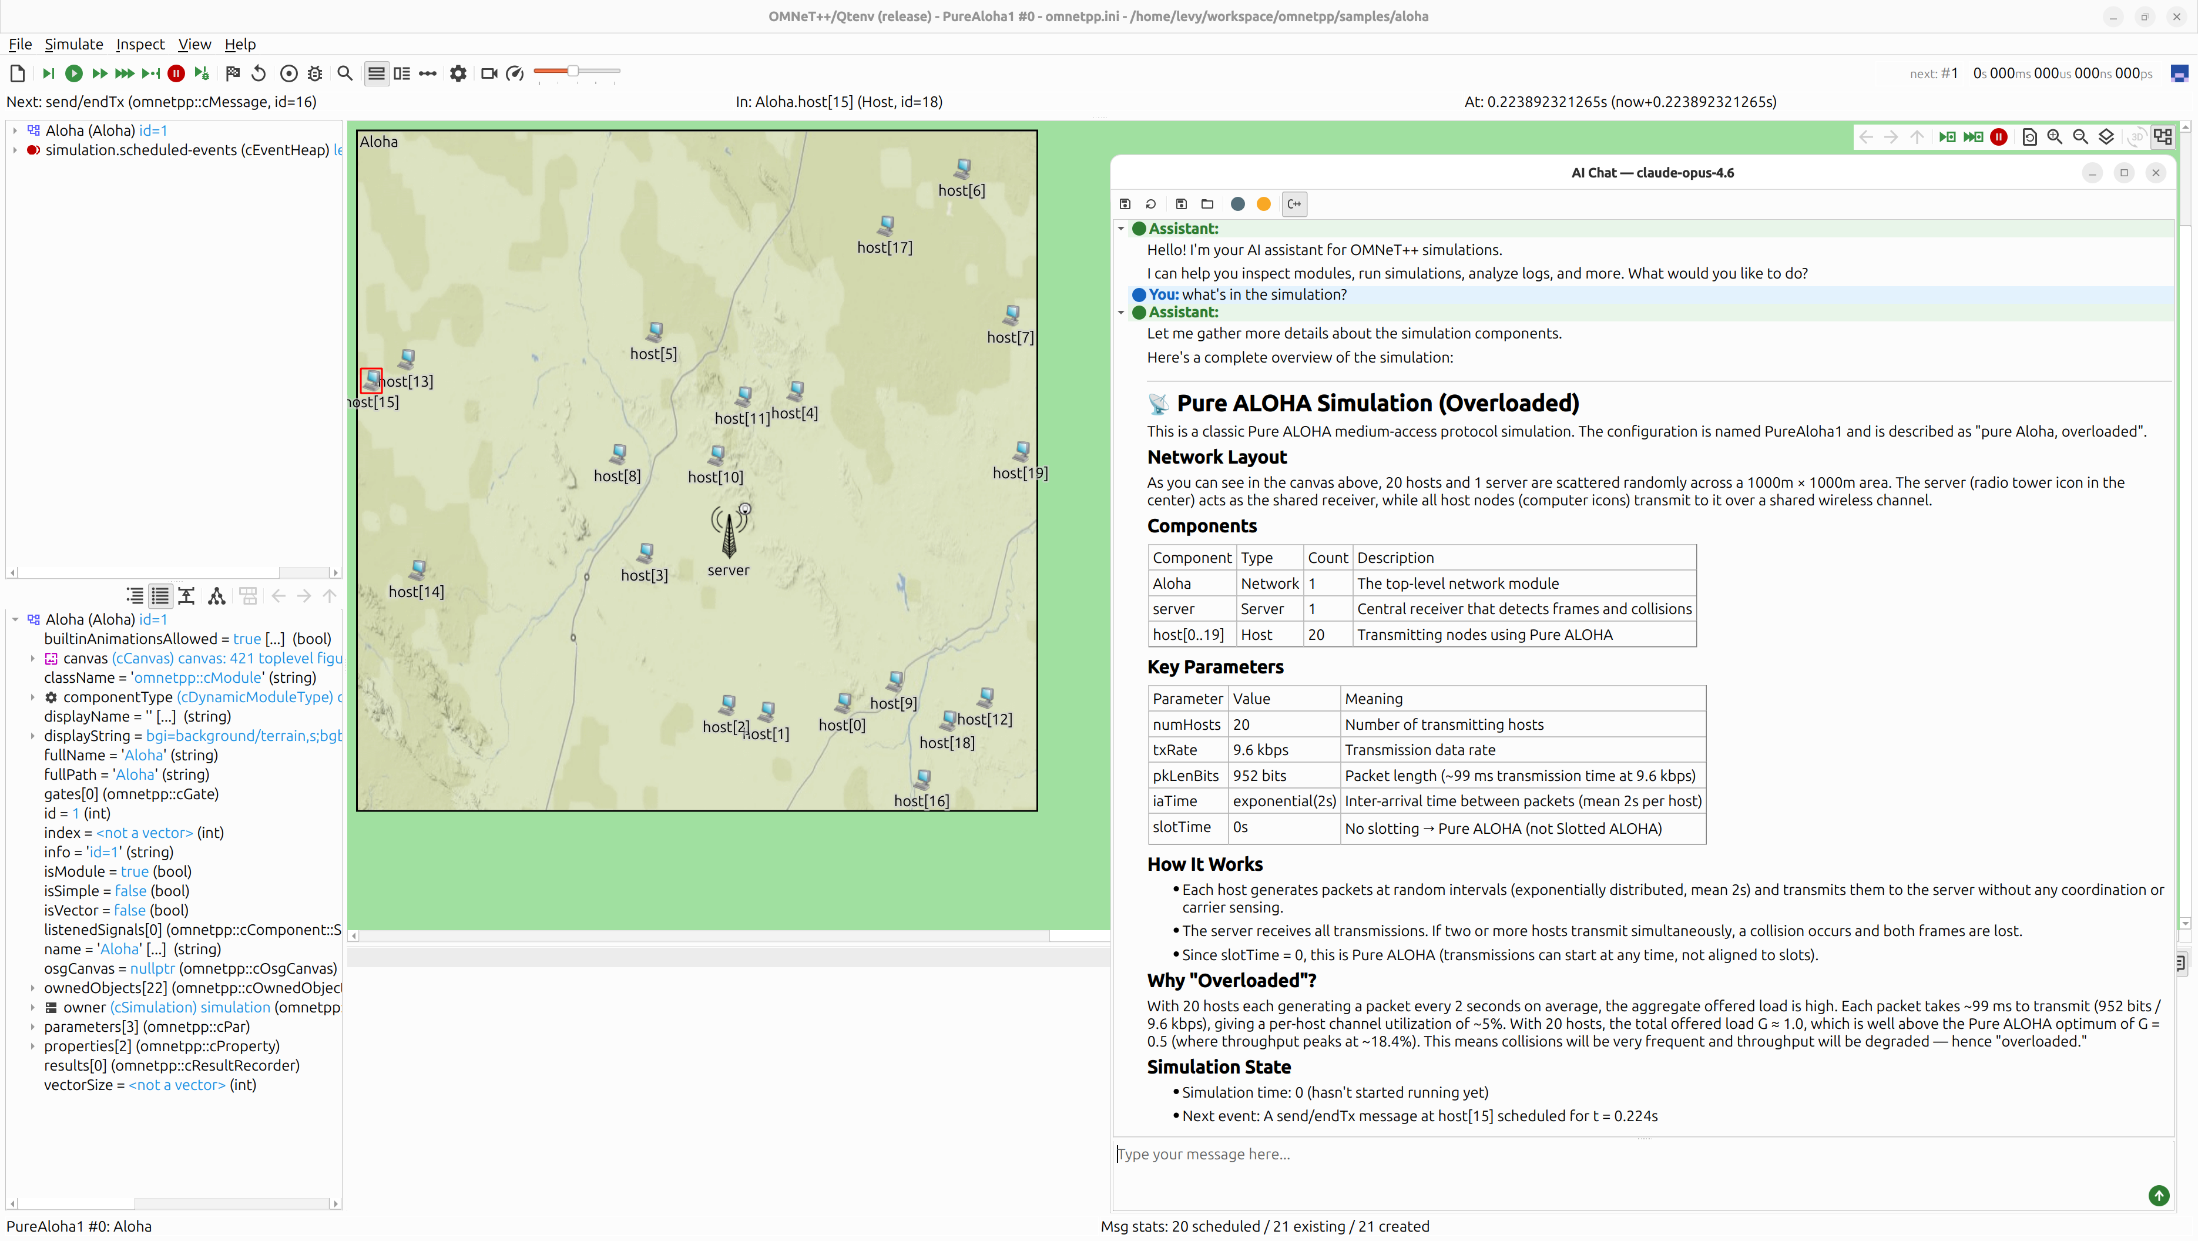Open the Inspect menu
This screenshot has width=2198, height=1241.
tap(140, 45)
